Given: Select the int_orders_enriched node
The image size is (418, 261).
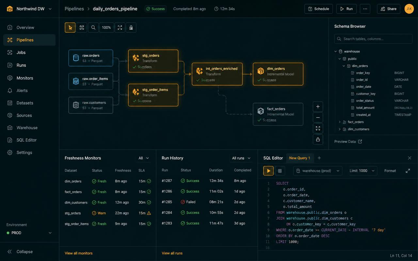Looking at the screenshot, I should (x=217, y=74).
